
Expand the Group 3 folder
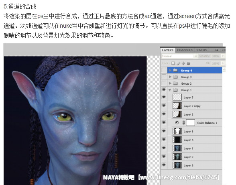click(170, 77)
